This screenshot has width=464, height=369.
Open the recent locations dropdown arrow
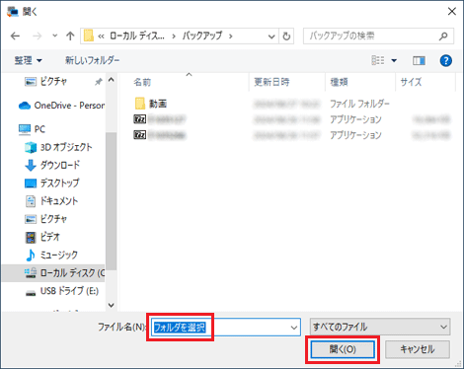click(54, 36)
